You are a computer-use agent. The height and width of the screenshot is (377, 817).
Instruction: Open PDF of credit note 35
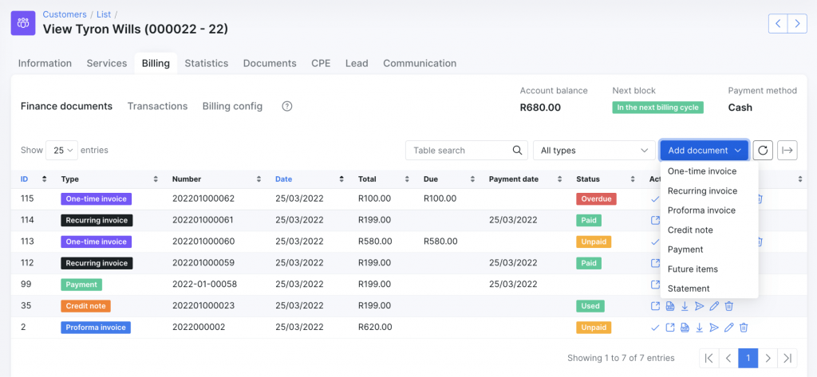click(x=670, y=305)
